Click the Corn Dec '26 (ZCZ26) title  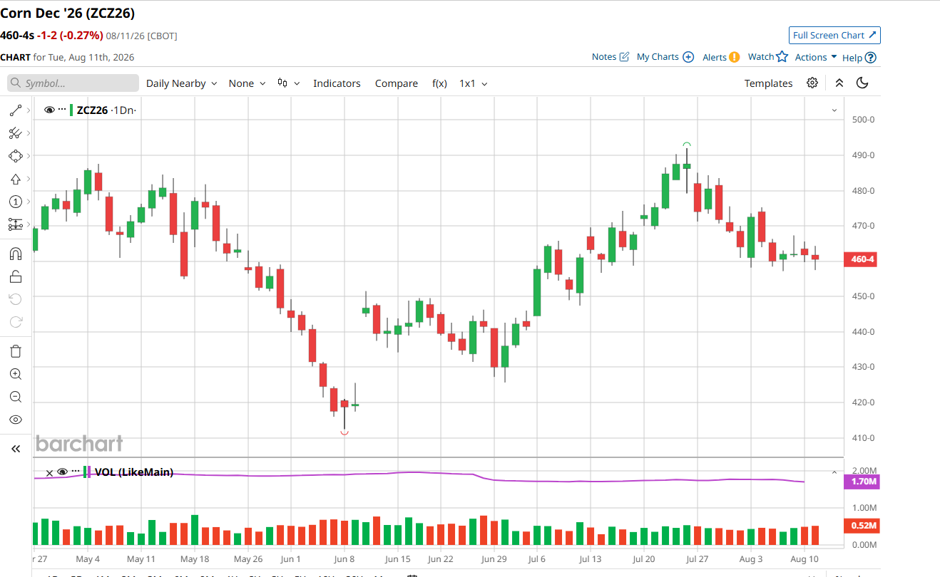pyautogui.click(x=67, y=14)
